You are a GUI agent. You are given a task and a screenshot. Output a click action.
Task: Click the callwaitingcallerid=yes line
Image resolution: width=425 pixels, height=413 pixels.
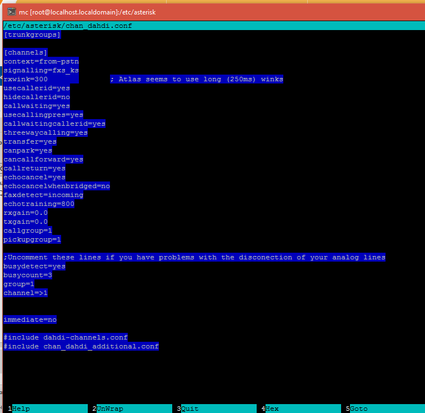click(54, 124)
